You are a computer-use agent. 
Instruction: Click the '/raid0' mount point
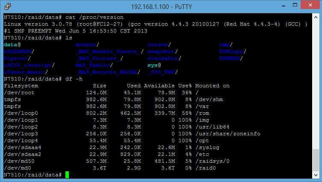point(206,168)
